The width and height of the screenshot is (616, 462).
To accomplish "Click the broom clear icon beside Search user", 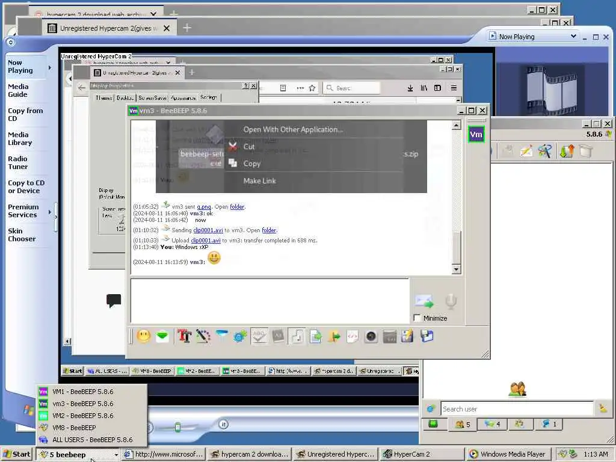I will [603, 409].
